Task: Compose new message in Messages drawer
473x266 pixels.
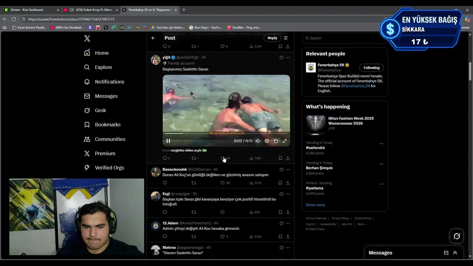Action: (x=446, y=253)
